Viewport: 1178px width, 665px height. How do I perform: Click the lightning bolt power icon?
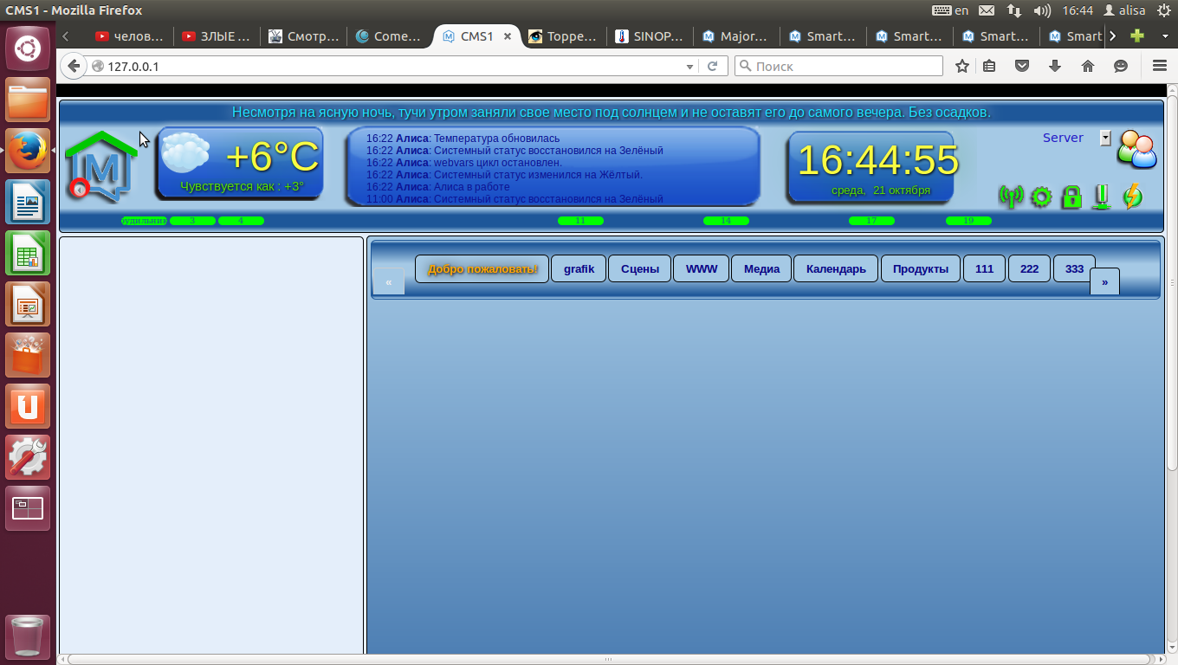(x=1132, y=197)
